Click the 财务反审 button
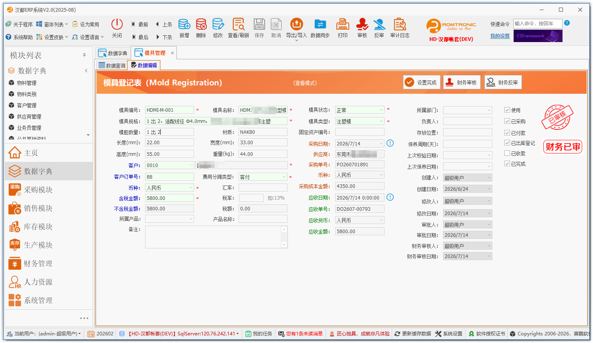Viewport: 593px width, 343px height. (x=503, y=82)
